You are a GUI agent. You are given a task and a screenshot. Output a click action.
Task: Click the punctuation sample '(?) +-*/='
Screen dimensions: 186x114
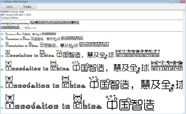(x=31, y=28)
